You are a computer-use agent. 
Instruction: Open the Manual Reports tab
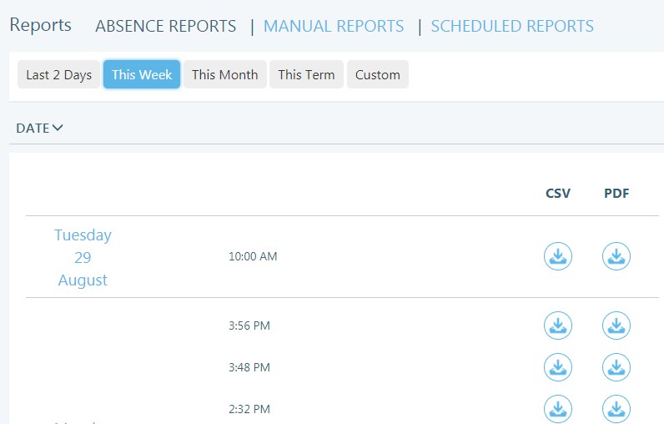334,26
